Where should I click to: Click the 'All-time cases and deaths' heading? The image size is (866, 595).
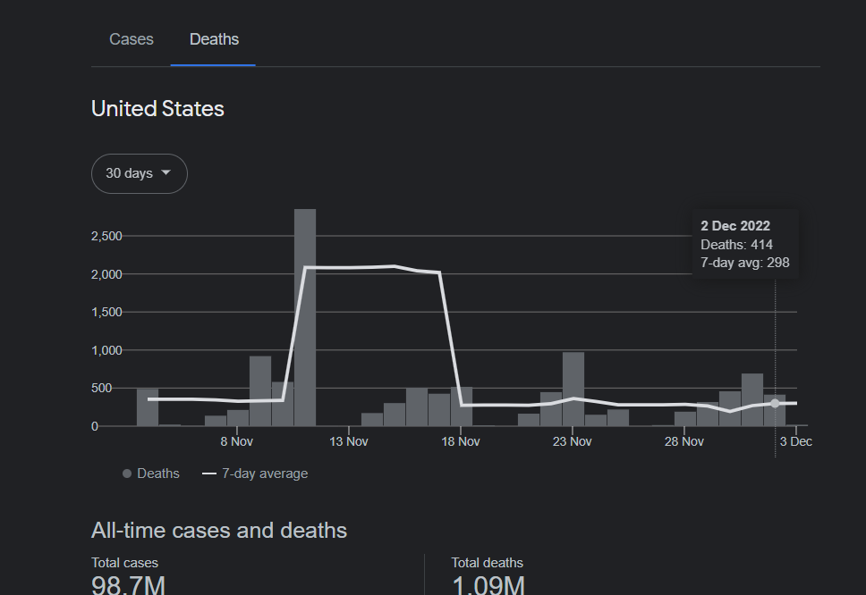[x=219, y=531]
